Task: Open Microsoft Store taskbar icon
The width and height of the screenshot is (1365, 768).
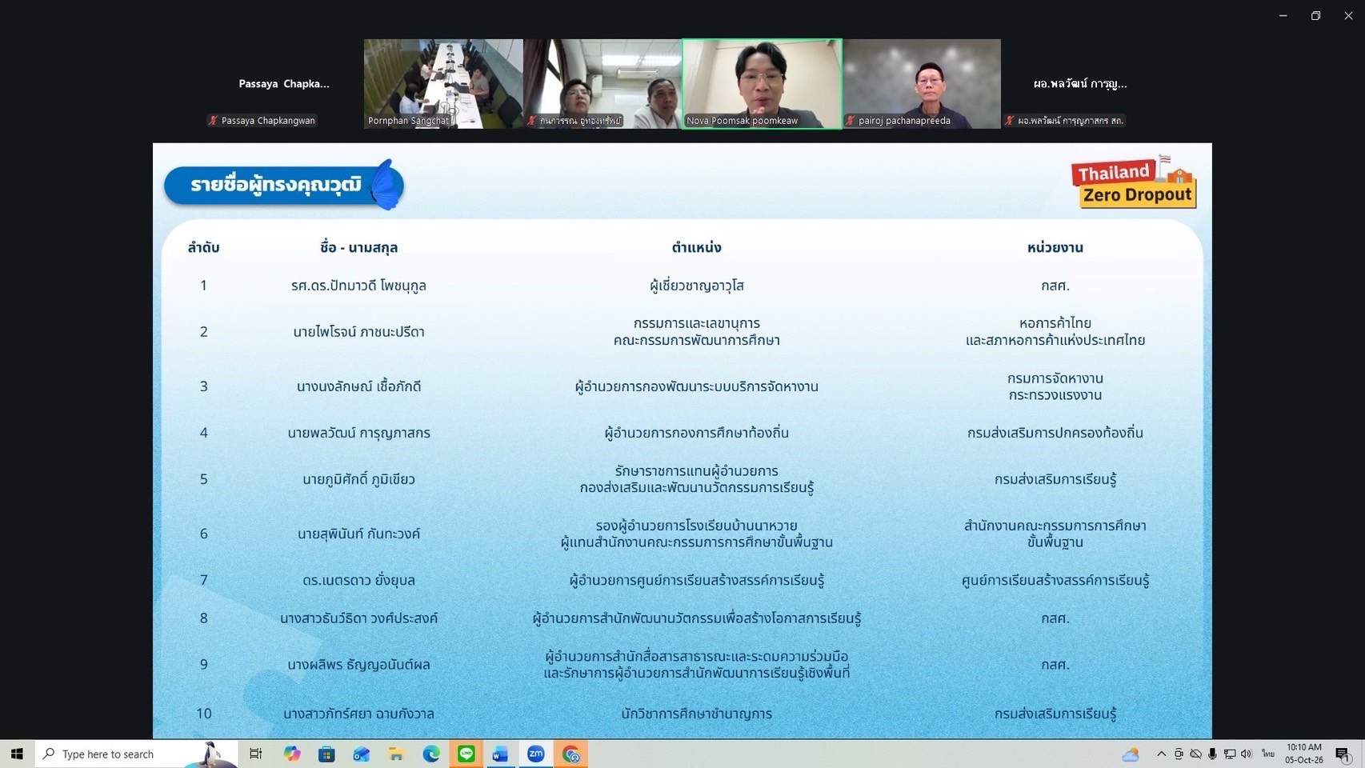Action: click(326, 754)
